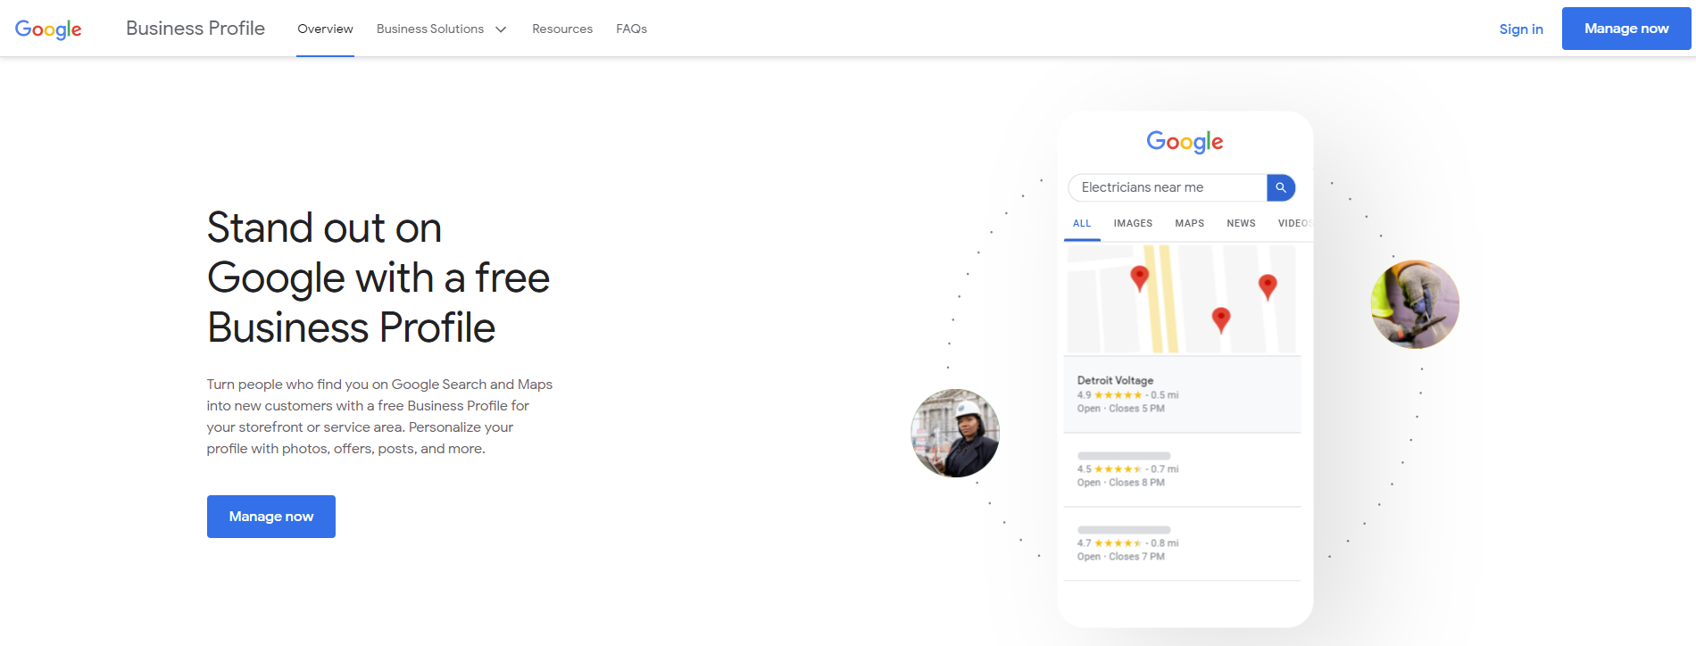Click the rightmost red map pin
This screenshot has height=646, width=1696.
pos(1268,286)
